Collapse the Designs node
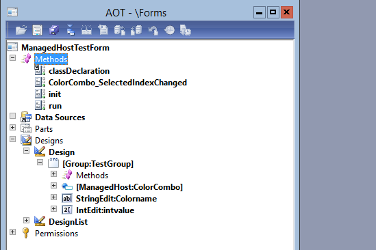This screenshot has width=376, height=250. pyautogui.click(x=12, y=139)
